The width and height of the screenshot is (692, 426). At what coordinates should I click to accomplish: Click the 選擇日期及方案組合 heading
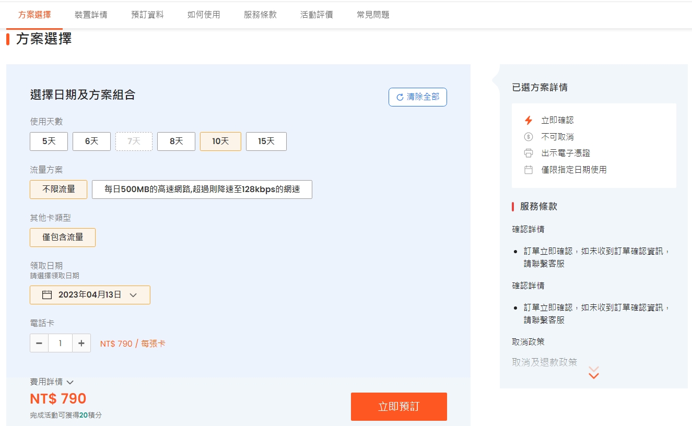(83, 94)
